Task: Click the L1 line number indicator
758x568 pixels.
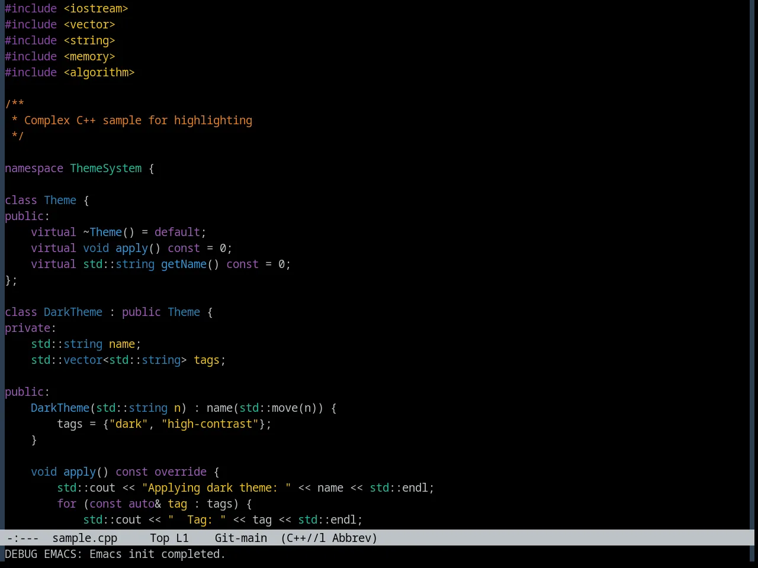Action: [182, 538]
